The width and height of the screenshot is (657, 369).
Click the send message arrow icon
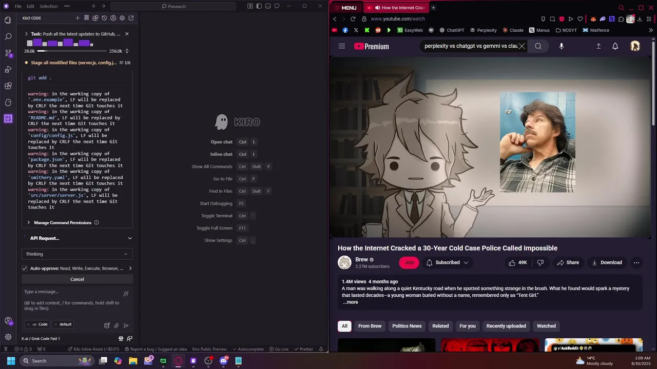tap(126, 325)
